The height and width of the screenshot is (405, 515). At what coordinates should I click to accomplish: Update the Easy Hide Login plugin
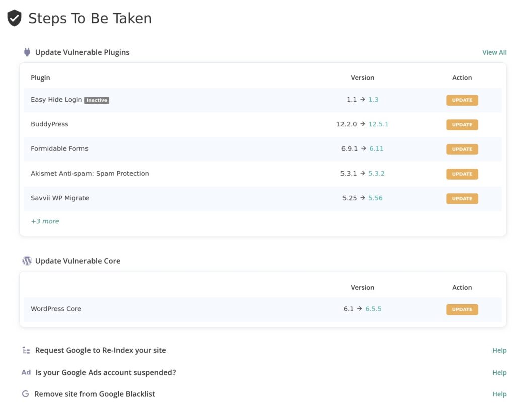pyautogui.click(x=462, y=100)
